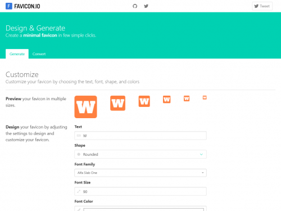The width and height of the screenshot is (281, 211).
Task: Switch to the Generate tab
Action: coord(17,54)
